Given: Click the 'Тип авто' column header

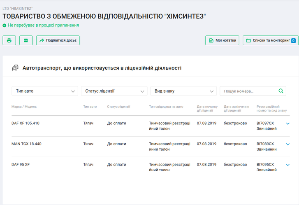Looking at the screenshot, I should point(90,107).
